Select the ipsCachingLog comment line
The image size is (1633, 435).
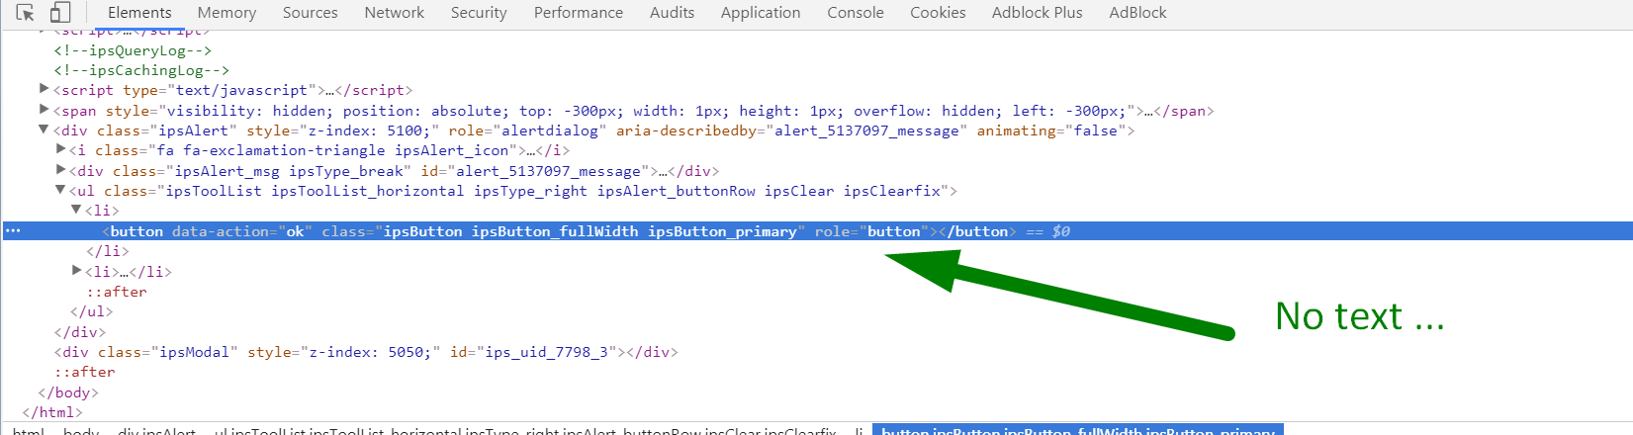(141, 70)
